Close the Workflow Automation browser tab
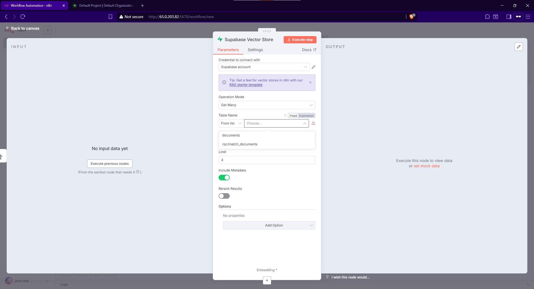Image resolution: width=534 pixels, height=289 pixels. (64, 6)
